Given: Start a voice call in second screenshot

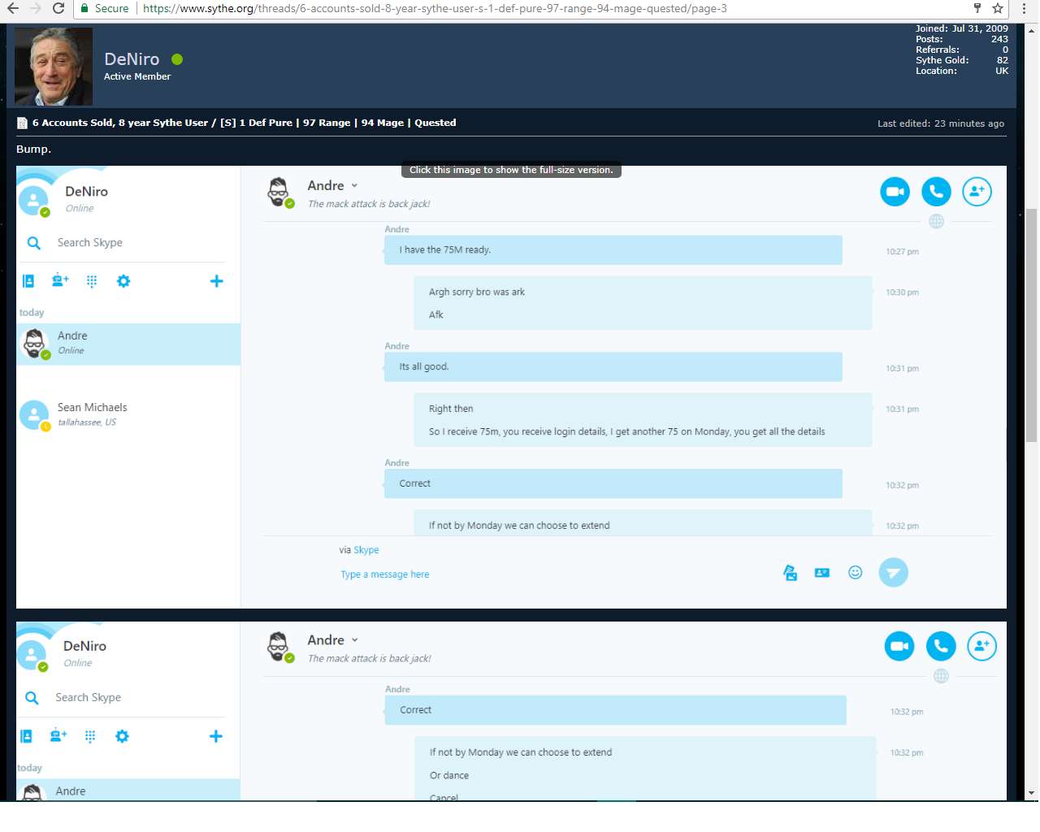Looking at the screenshot, I should 941,646.
